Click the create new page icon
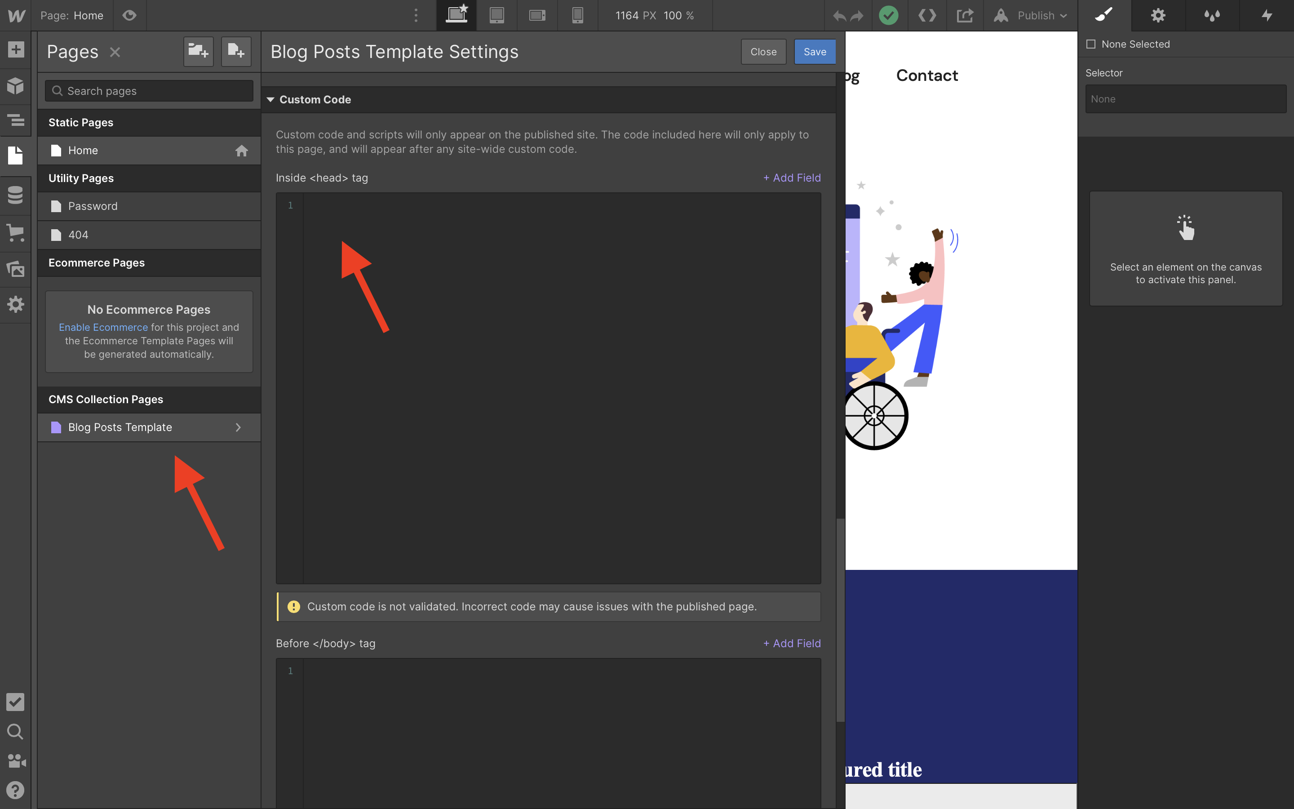1294x809 pixels. (x=236, y=51)
